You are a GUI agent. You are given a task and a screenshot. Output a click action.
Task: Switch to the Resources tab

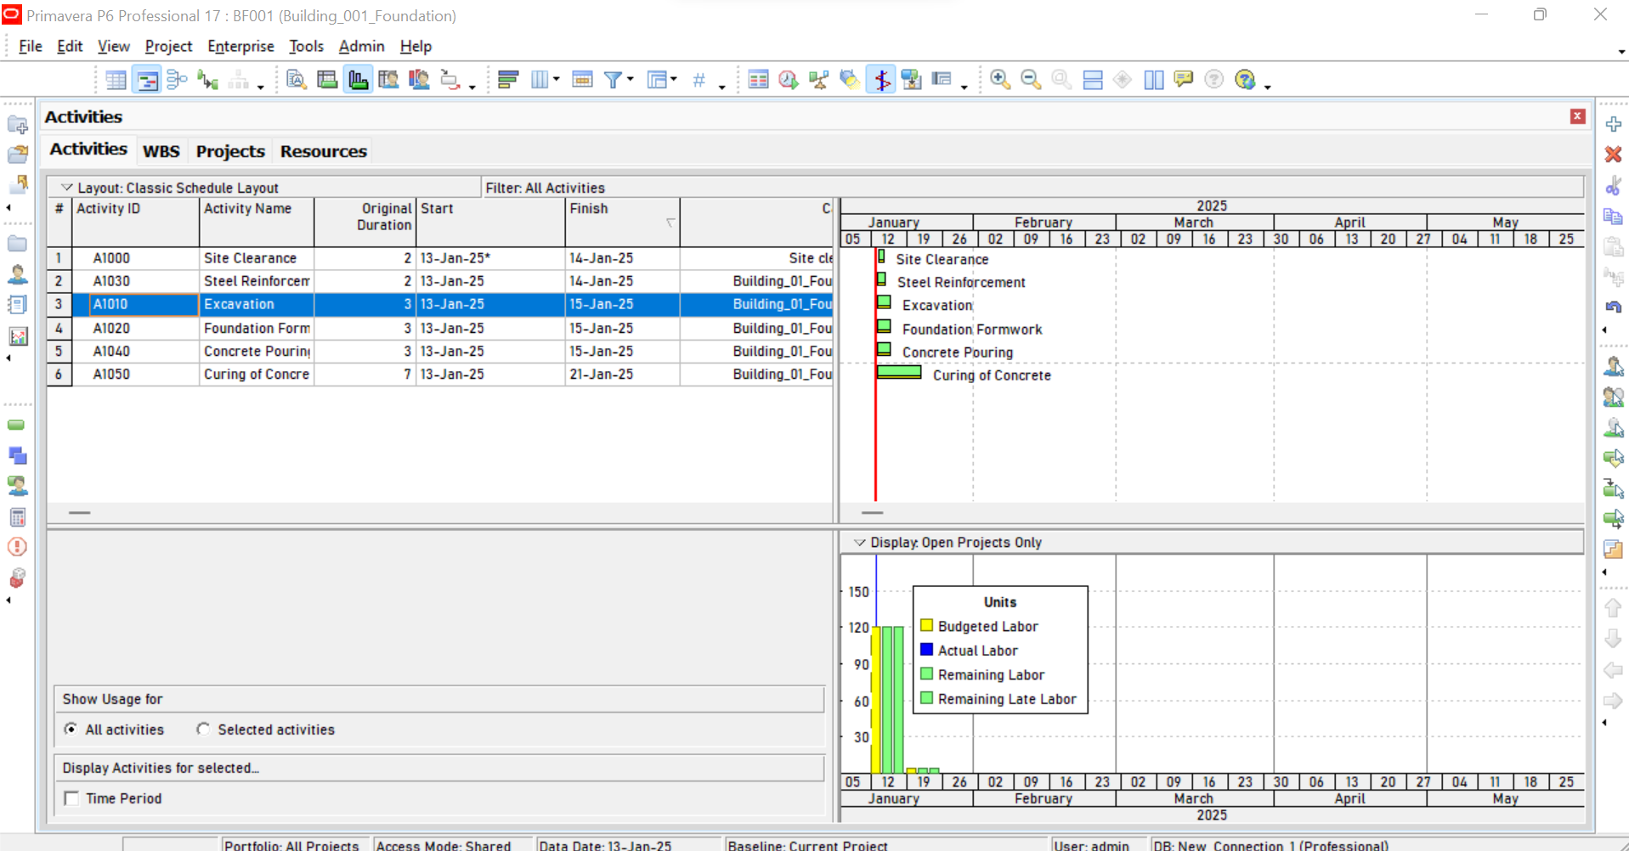324,151
